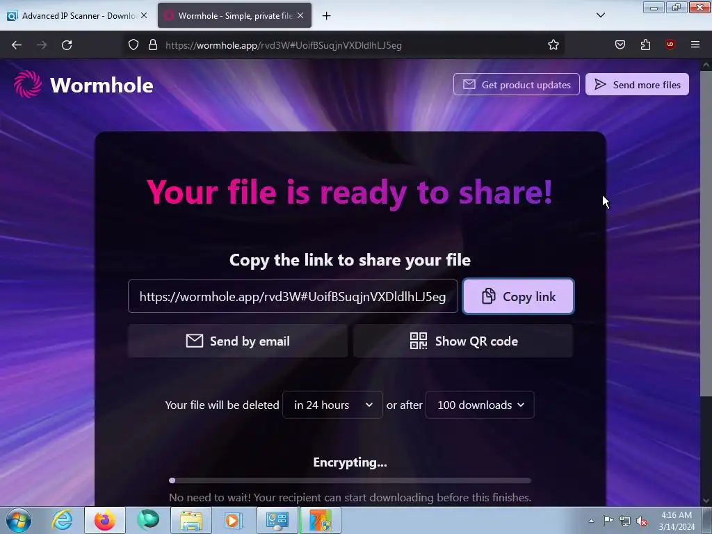Show the QR code
The image size is (712, 534).
(463, 341)
